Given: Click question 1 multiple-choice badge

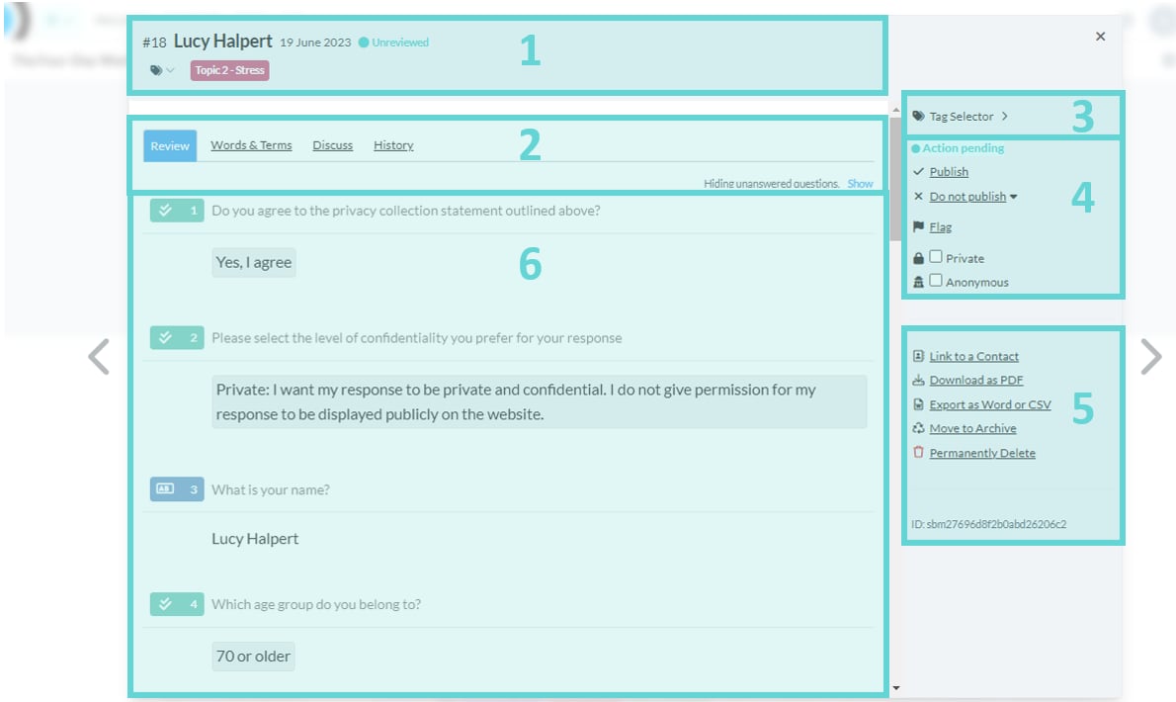Looking at the screenshot, I should tap(176, 211).
